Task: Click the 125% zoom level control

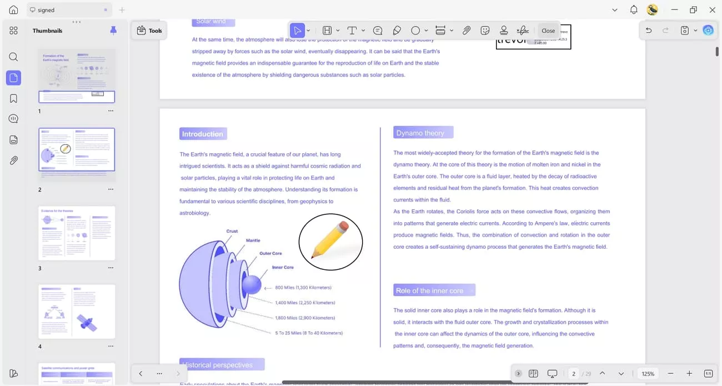Action: pos(648,373)
